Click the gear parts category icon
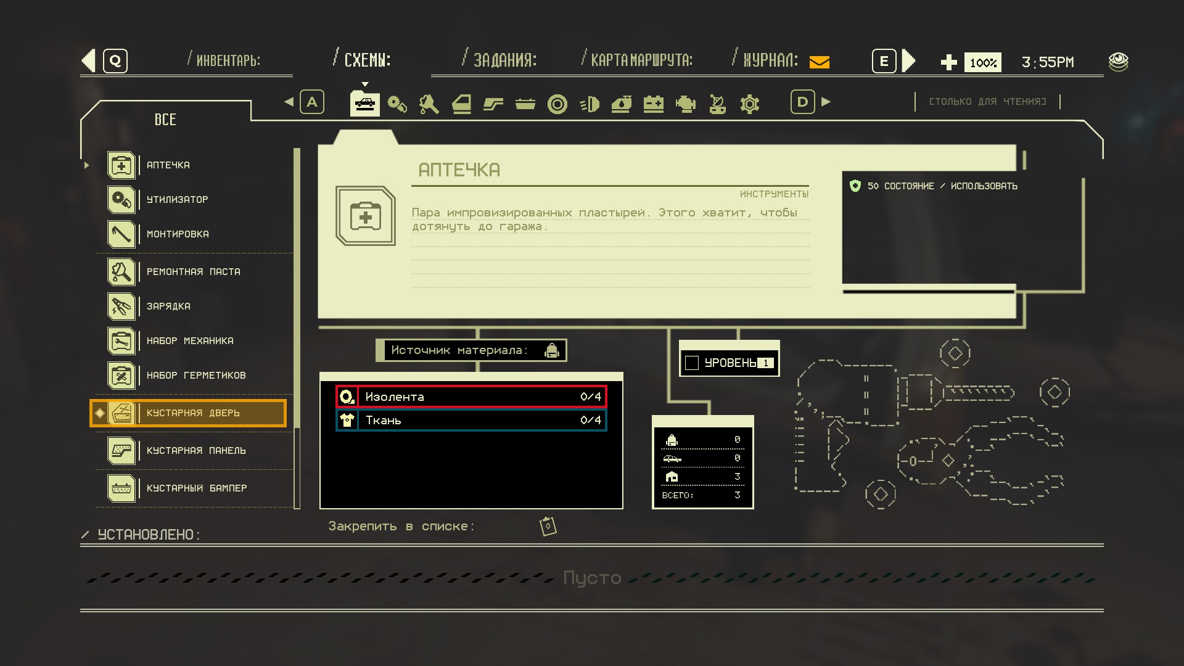 pyautogui.click(x=749, y=104)
